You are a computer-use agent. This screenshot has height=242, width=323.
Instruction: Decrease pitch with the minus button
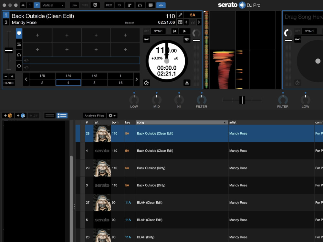click(6, 76)
